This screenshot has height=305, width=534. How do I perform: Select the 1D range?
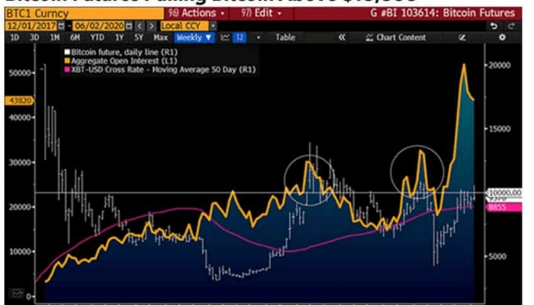[14, 37]
